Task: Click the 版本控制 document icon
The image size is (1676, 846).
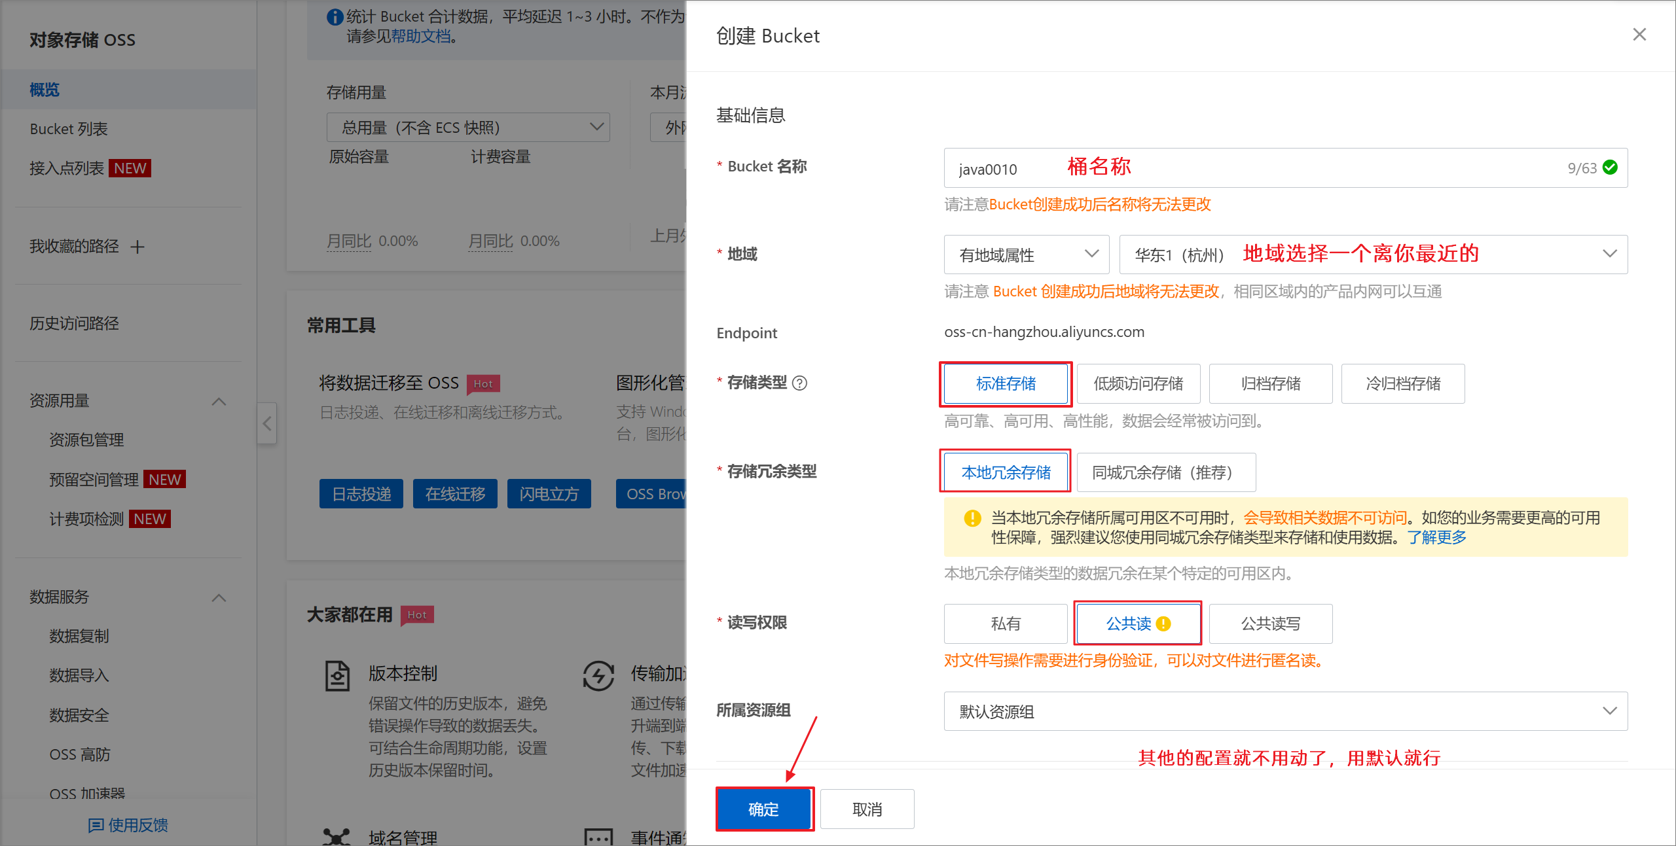Action: click(337, 676)
